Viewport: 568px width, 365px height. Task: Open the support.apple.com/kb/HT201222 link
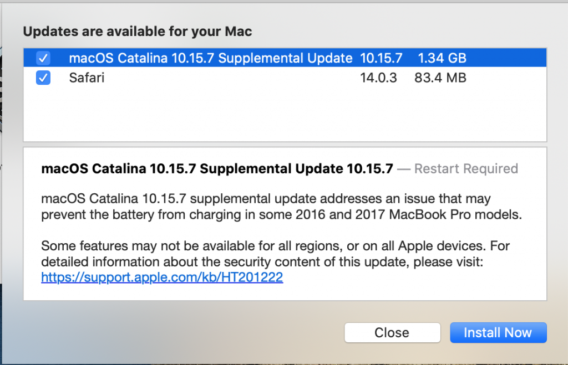tap(162, 277)
